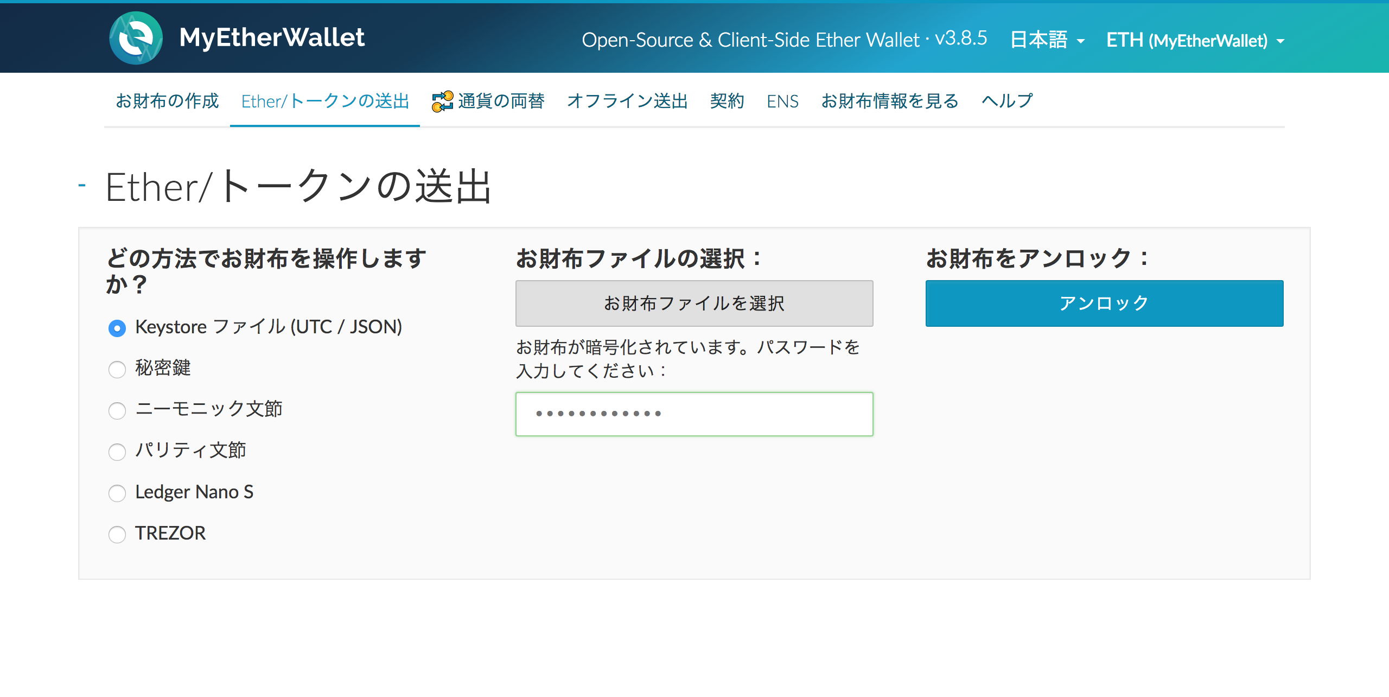Choose the Ledger Nano S radio button

[x=117, y=493]
